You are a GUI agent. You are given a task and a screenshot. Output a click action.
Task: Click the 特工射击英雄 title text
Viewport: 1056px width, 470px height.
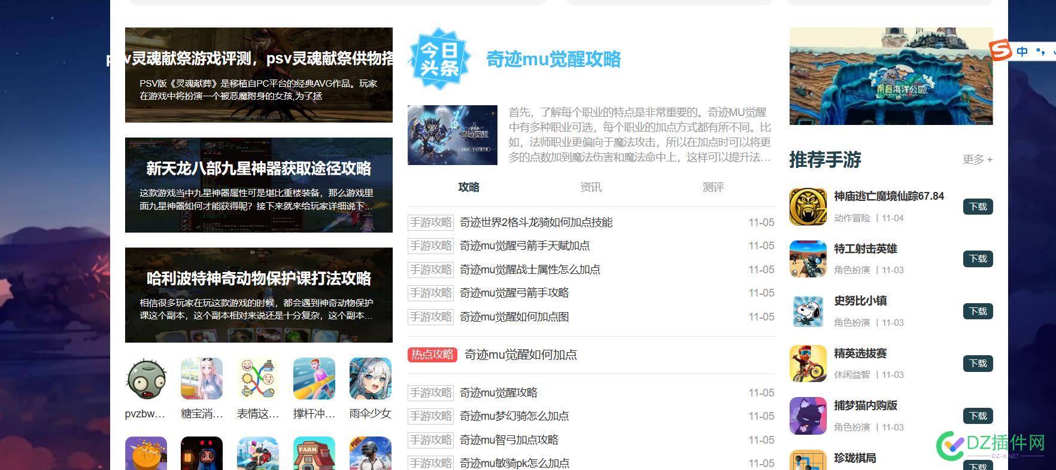pos(866,249)
